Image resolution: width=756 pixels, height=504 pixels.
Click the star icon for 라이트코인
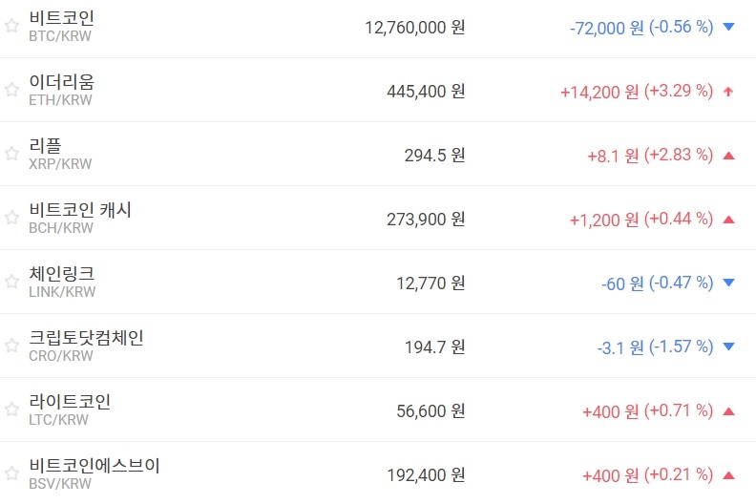(11, 409)
